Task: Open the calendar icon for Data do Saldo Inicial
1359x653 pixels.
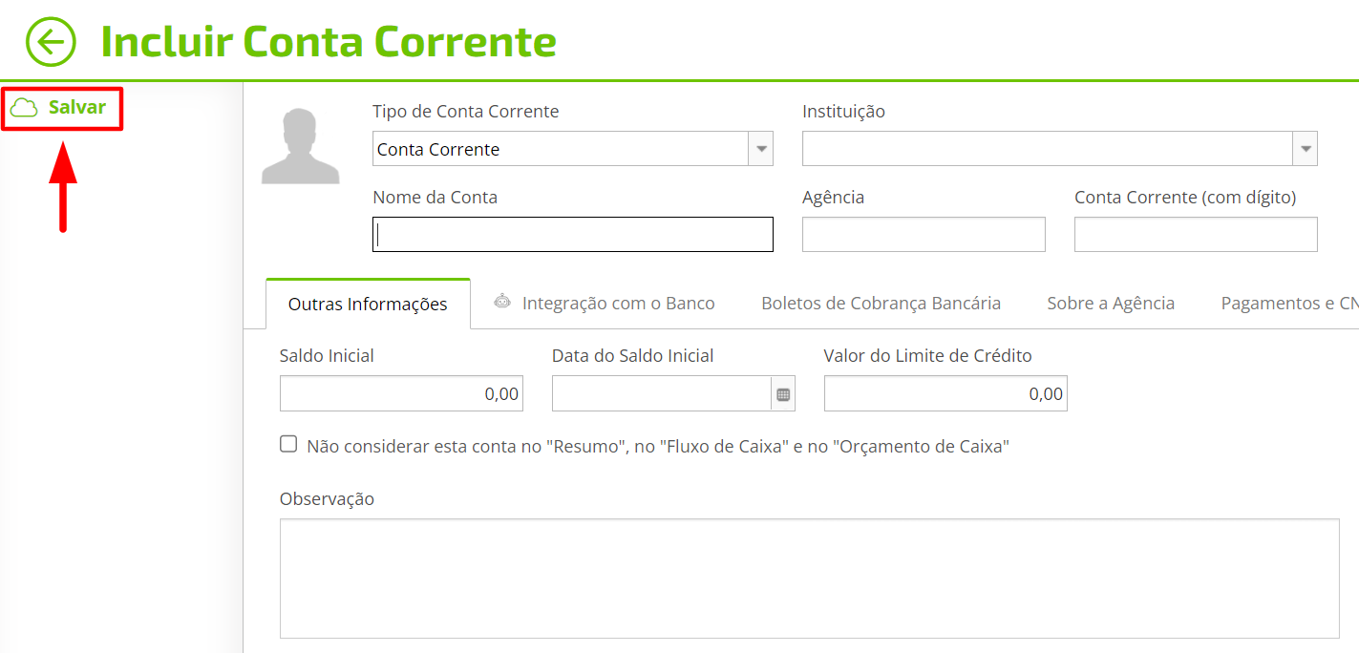Action: [x=783, y=394]
